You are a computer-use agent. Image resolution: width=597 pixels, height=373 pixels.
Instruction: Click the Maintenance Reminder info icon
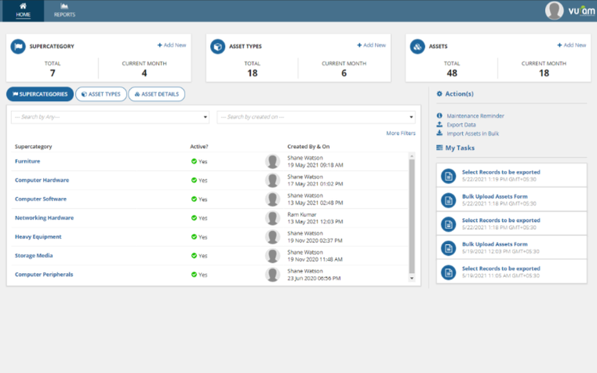[x=441, y=115]
